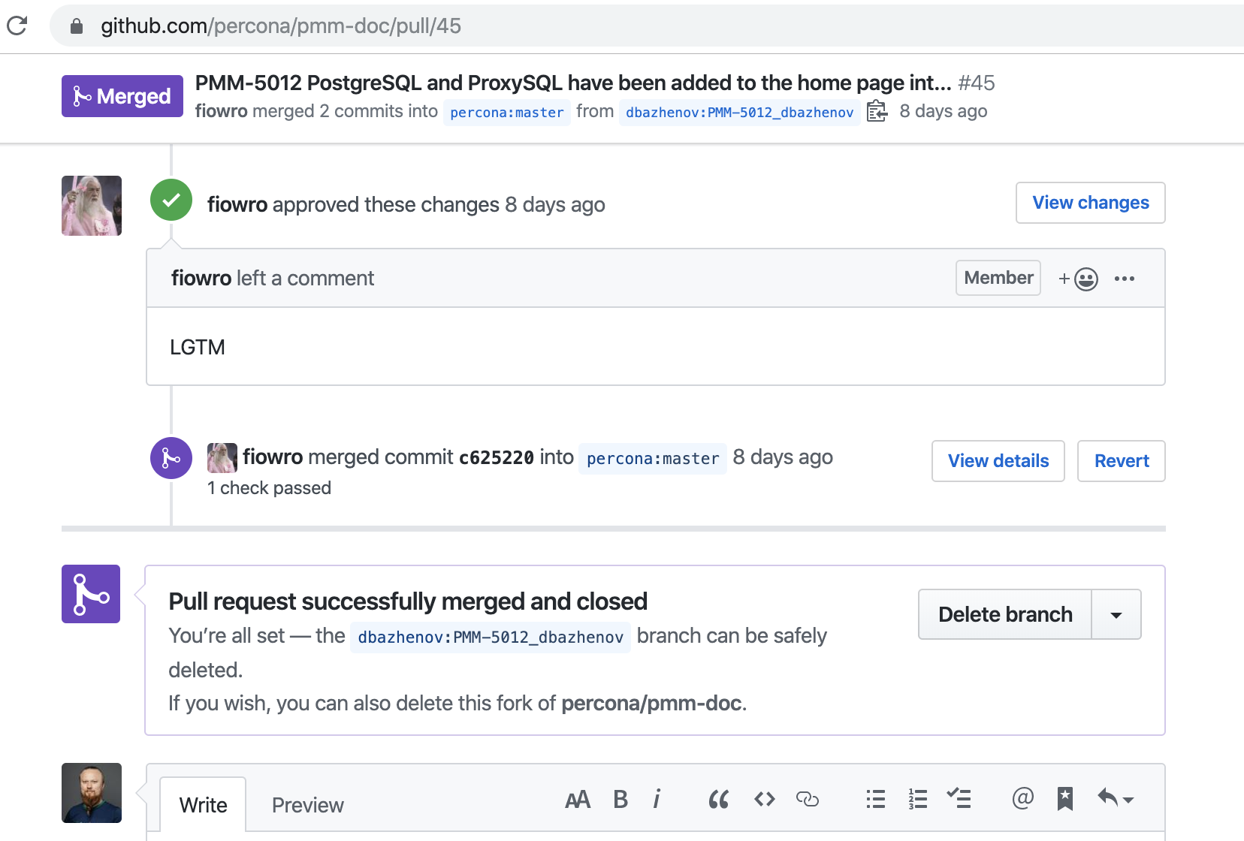Open the three-dots comment options menu

(1125, 279)
